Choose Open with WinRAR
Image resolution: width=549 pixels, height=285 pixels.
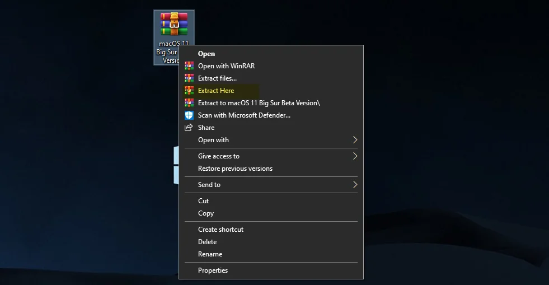click(271, 66)
